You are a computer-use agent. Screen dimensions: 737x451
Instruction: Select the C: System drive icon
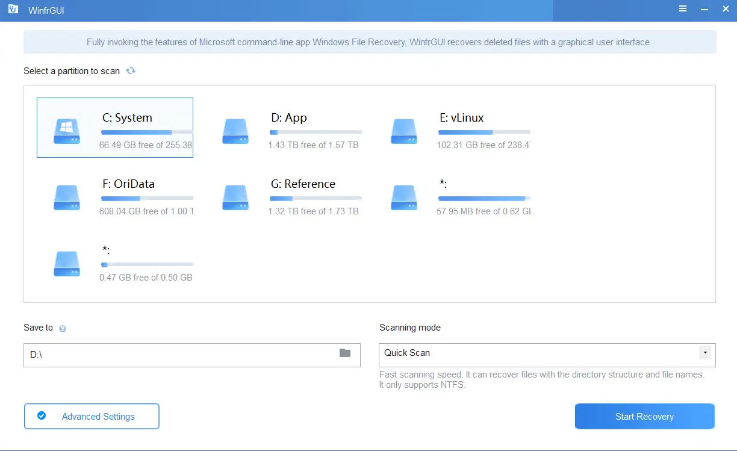tap(66, 131)
